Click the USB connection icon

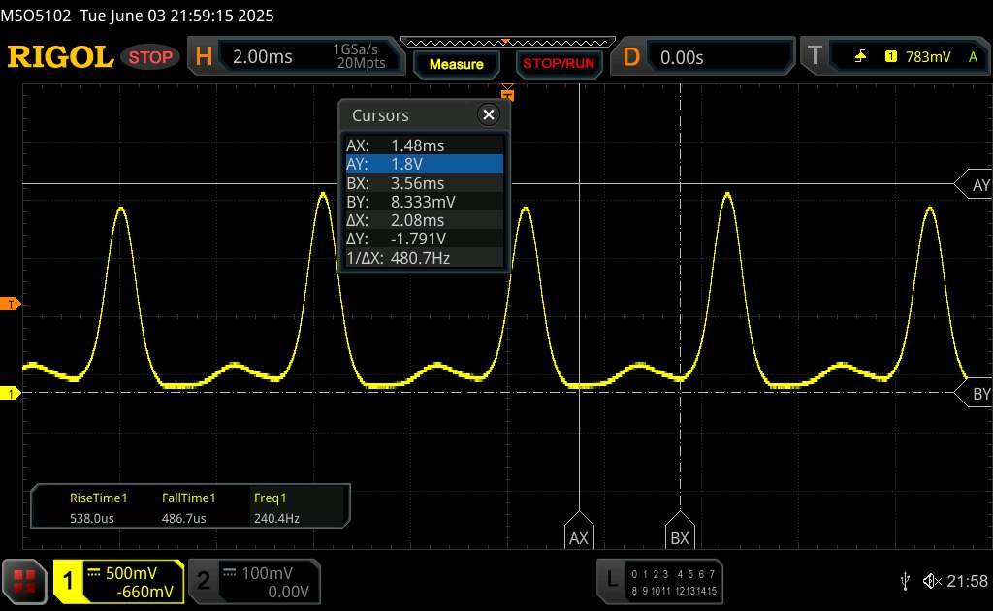point(905,580)
